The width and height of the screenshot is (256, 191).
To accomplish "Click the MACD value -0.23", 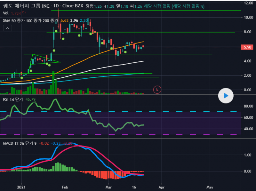I will 56,143.
